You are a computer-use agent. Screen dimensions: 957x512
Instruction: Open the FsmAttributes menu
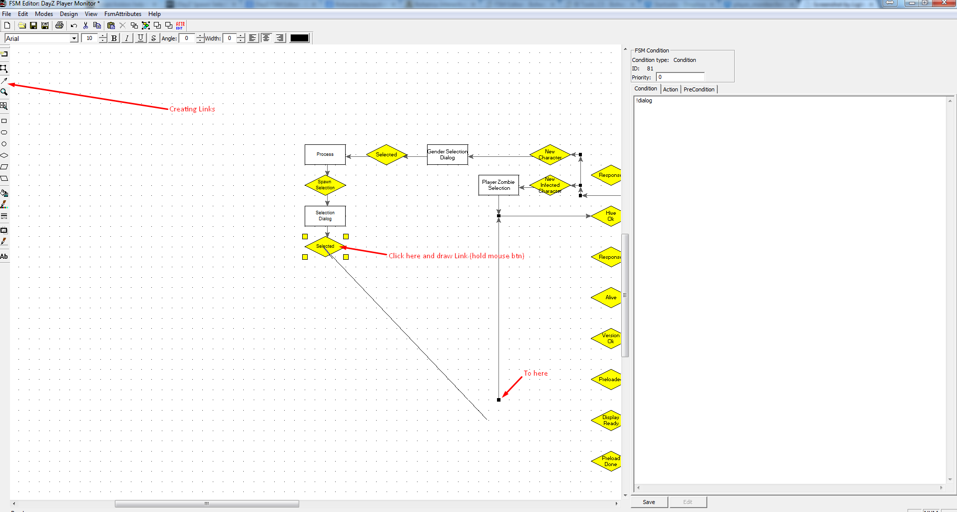123,14
